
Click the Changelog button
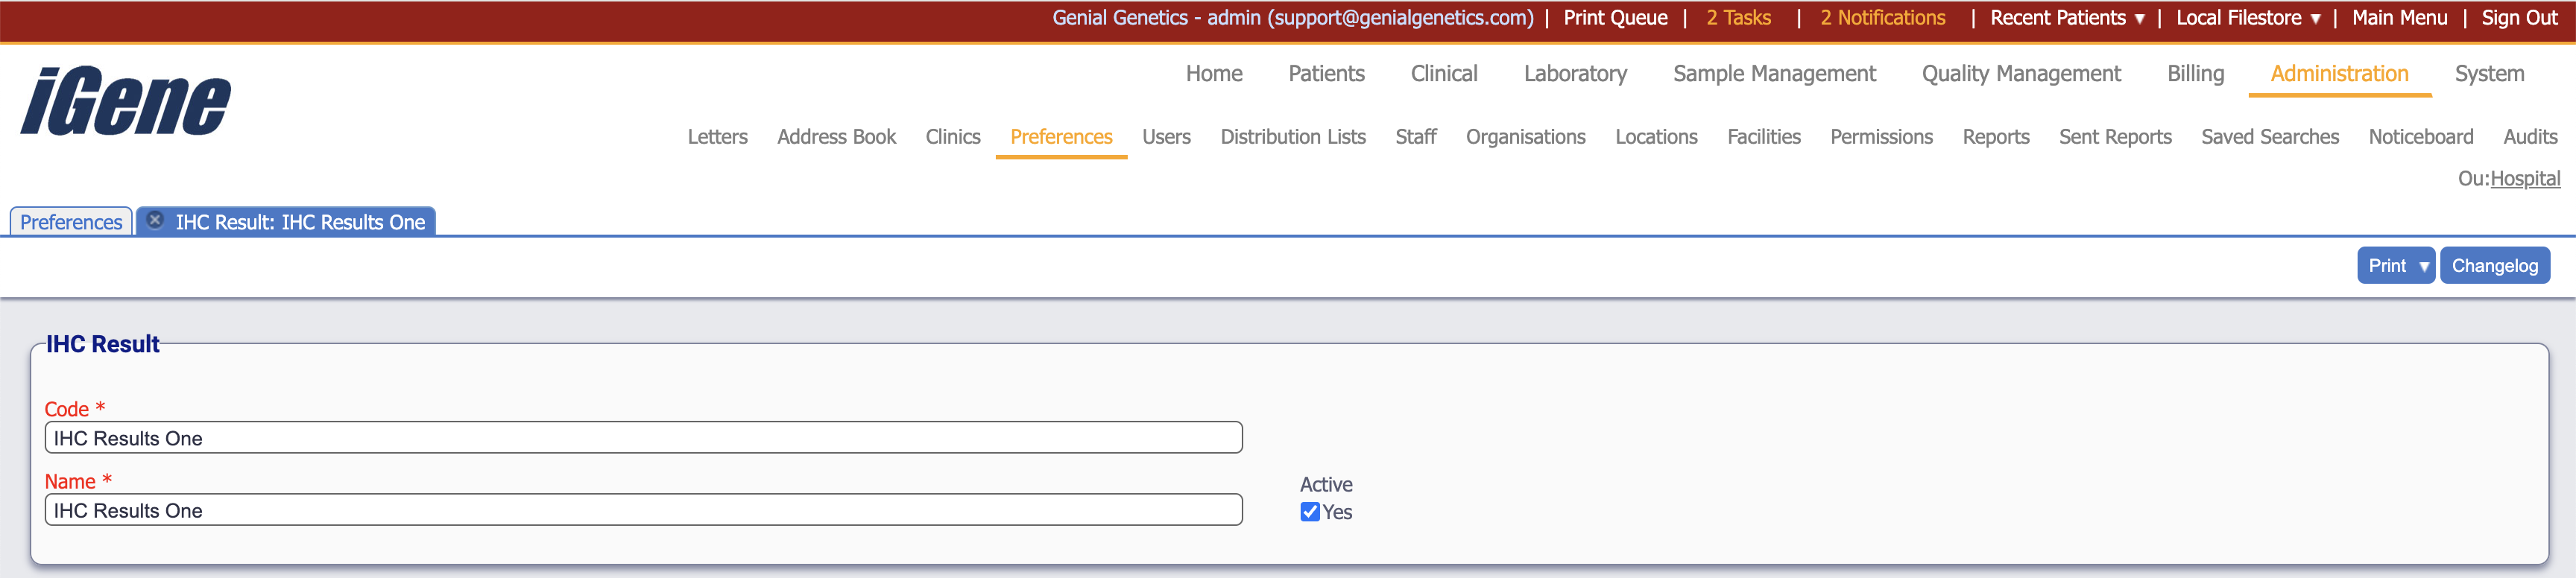pyautogui.click(x=2494, y=266)
